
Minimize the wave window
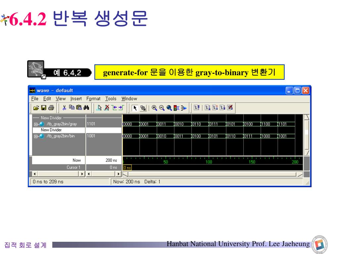click(289, 91)
